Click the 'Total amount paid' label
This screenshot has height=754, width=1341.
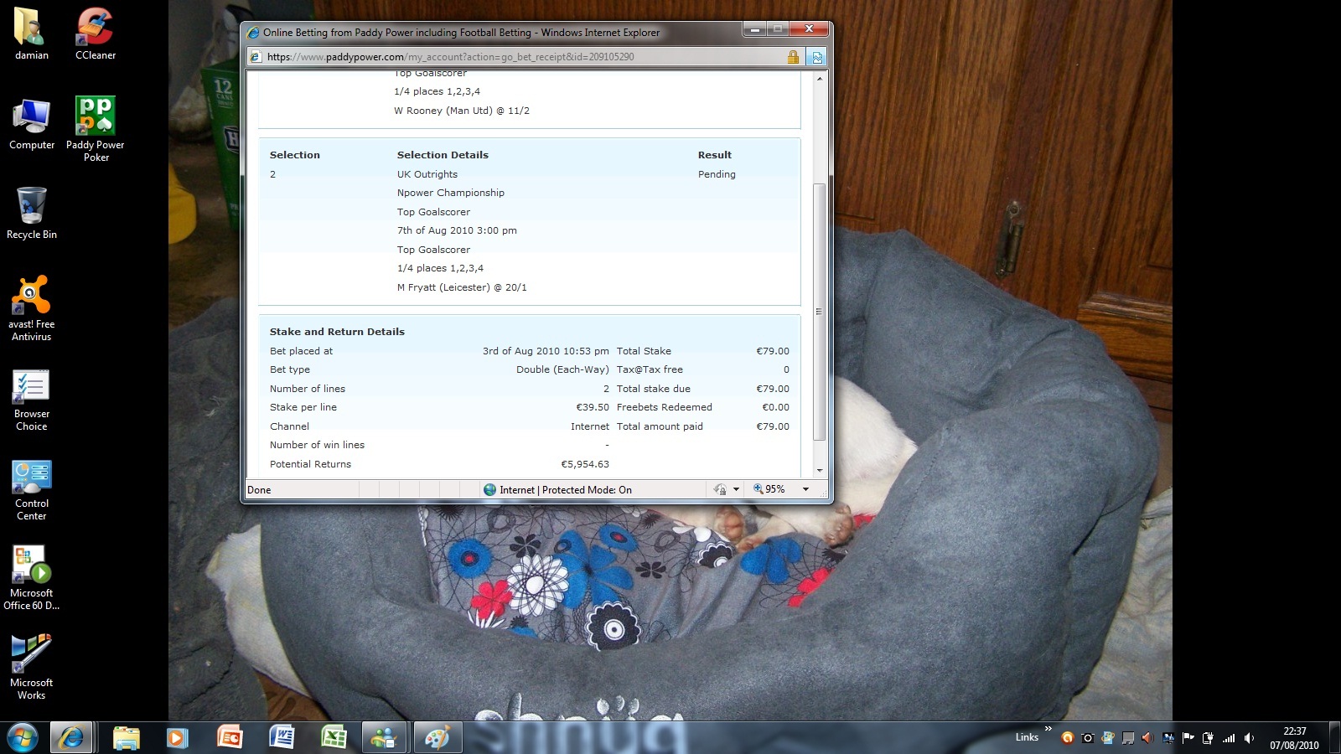(660, 426)
